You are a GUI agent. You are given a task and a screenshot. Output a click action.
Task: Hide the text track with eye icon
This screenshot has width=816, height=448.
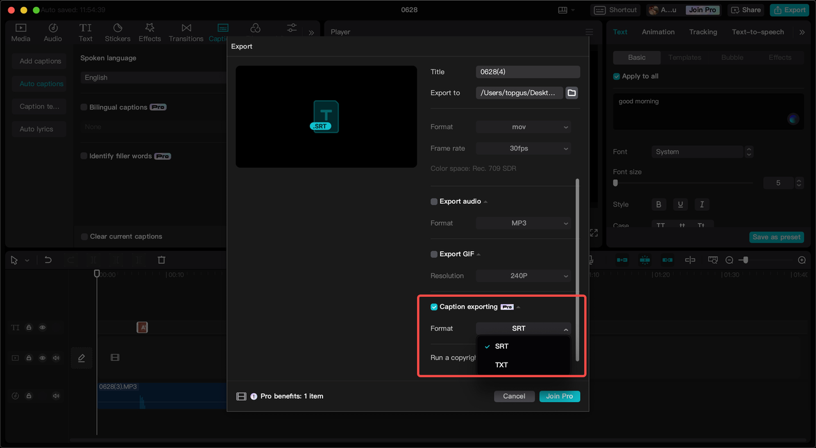point(43,328)
